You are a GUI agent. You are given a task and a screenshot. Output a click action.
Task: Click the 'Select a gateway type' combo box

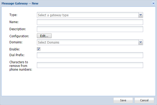[x=88, y=15]
